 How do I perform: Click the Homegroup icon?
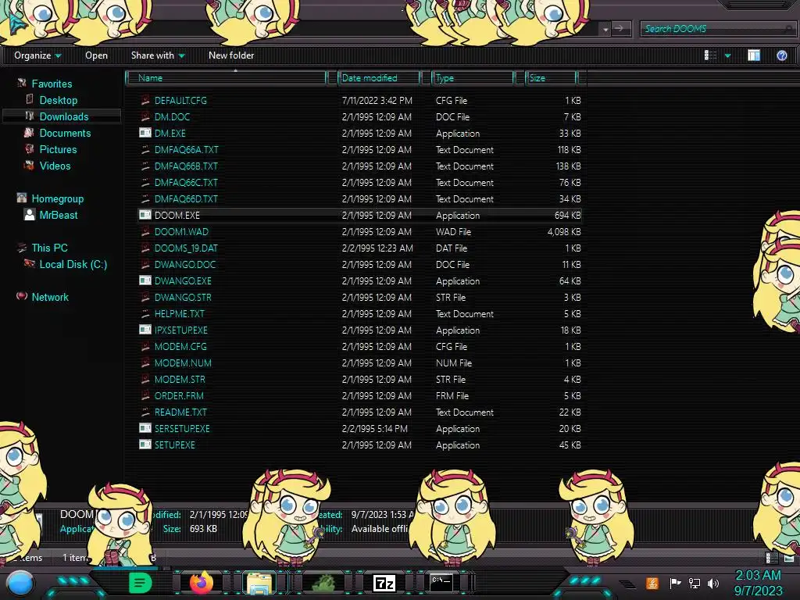point(21,198)
